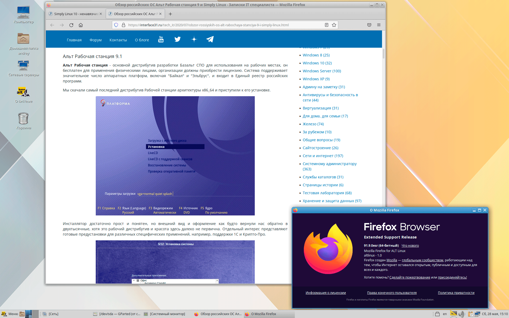Open the Save to Pocket icon
Viewport: 509px width, 318px height.
click(x=369, y=25)
